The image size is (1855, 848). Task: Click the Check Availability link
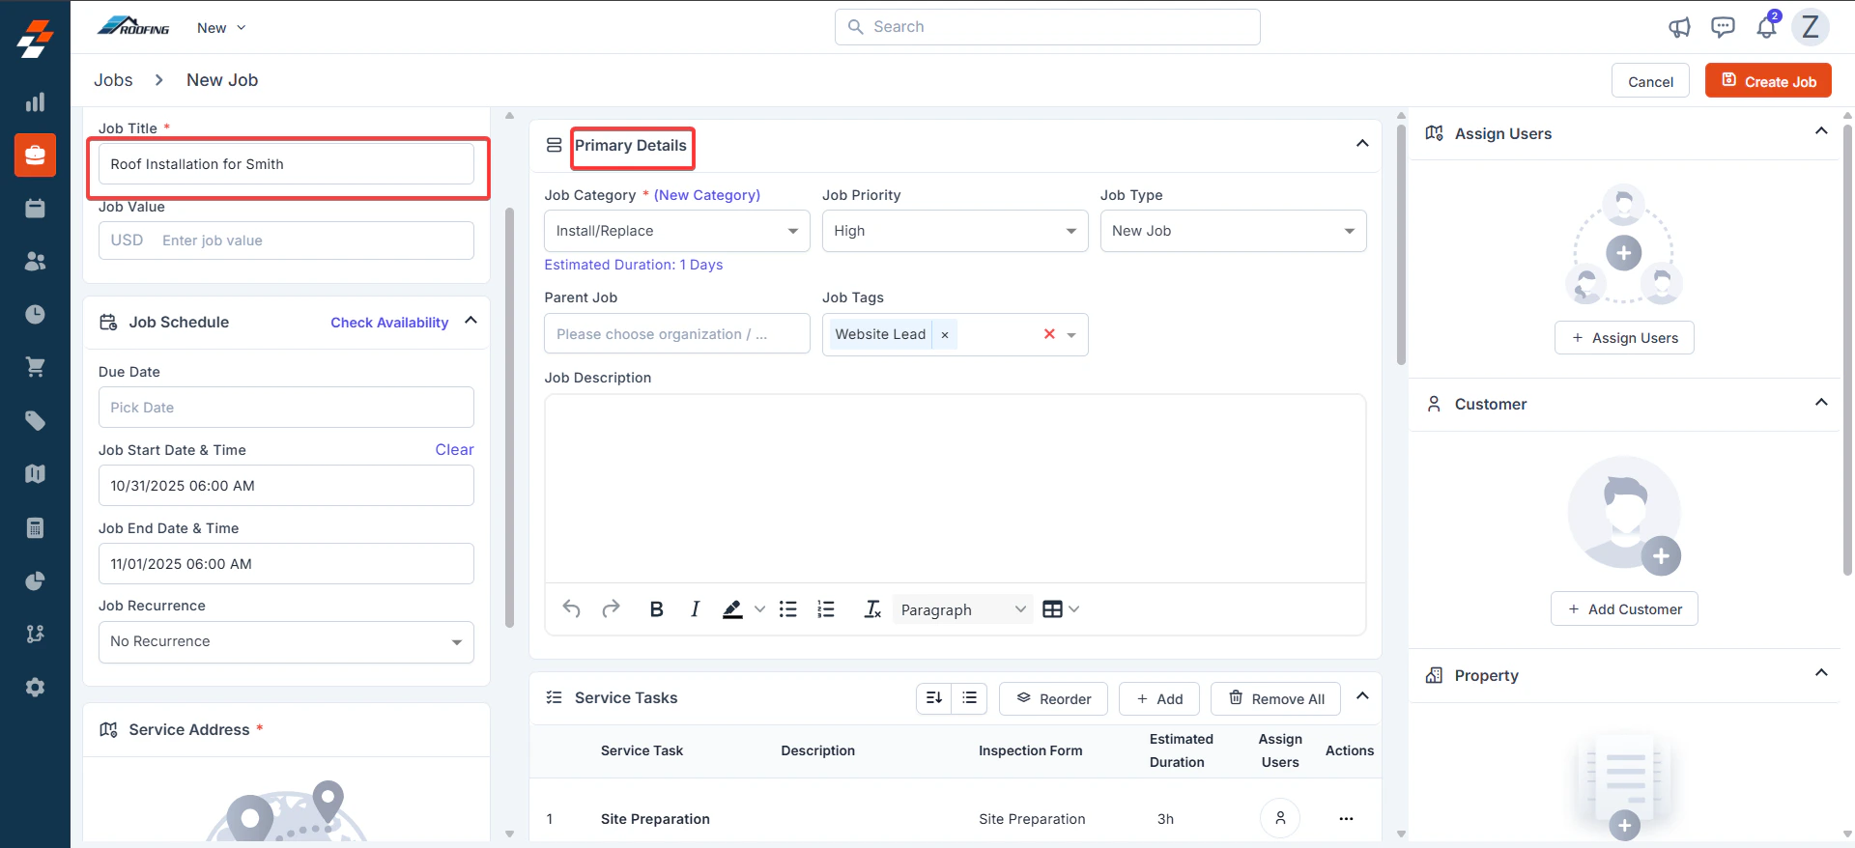pos(389,323)
